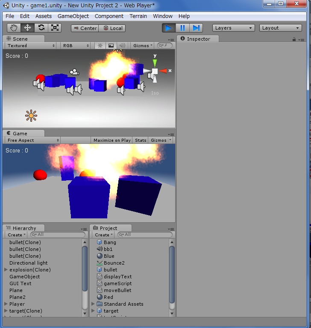Select the Hand tool
311x328 pixels.
click(14, 28)
